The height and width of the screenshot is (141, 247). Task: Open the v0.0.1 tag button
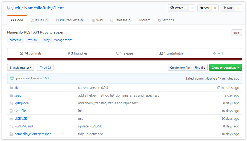pos(45,68)
